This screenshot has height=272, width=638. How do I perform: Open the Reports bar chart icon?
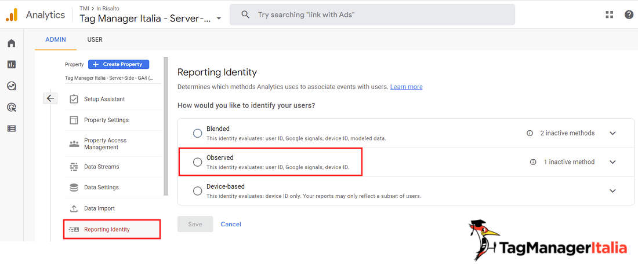pos(12,64)
